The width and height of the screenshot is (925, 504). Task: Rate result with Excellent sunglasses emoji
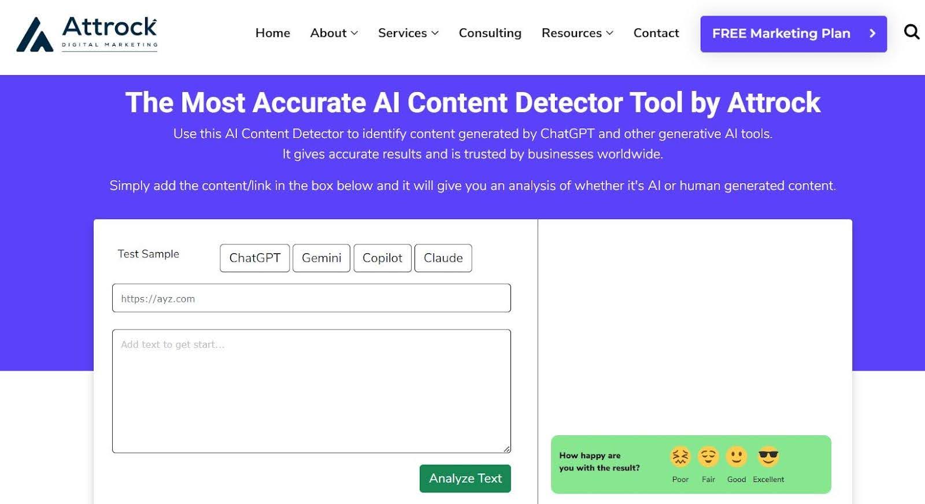click(x=768, y=457)
